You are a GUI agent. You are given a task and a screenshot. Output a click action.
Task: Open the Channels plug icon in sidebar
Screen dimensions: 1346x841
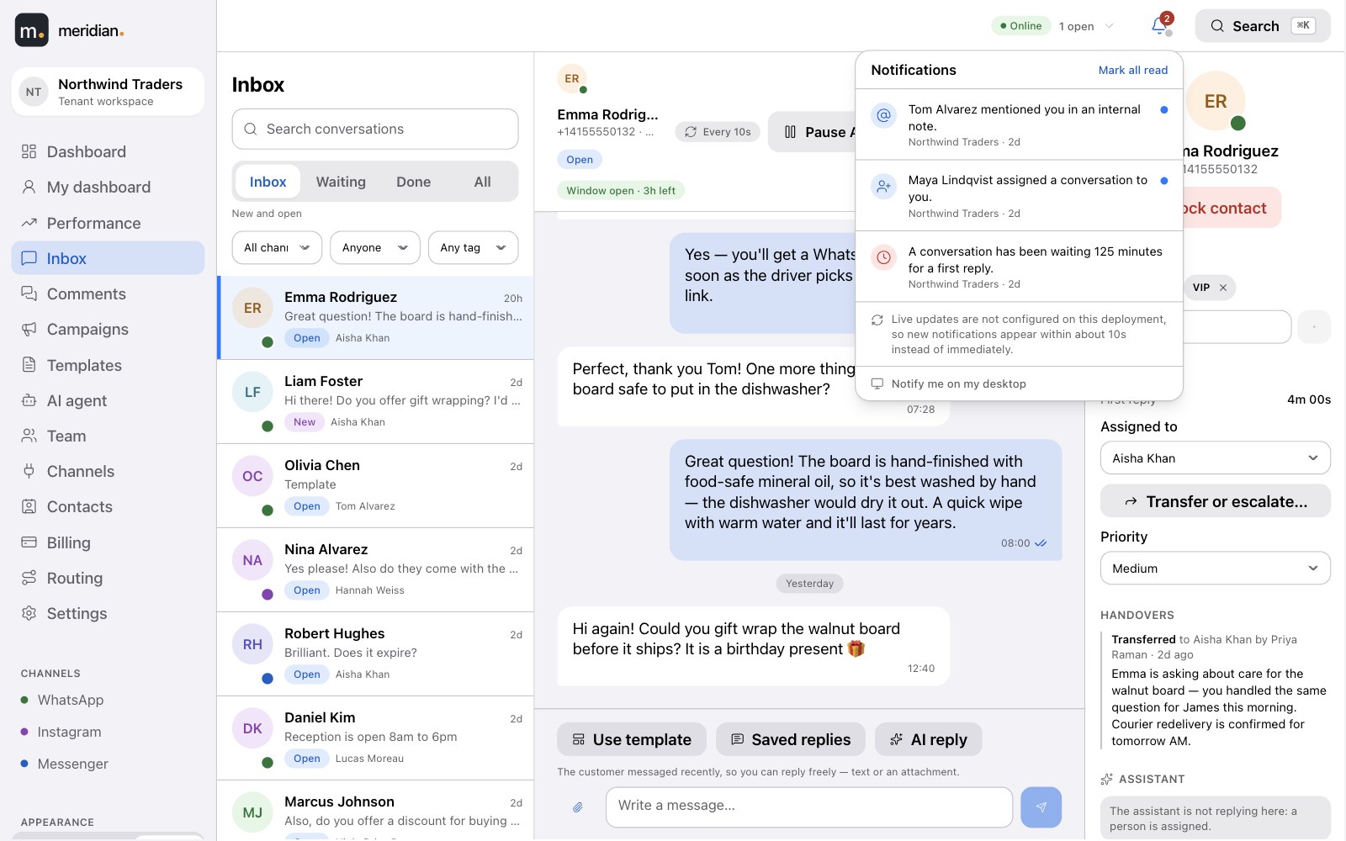(x=29, y=471)
